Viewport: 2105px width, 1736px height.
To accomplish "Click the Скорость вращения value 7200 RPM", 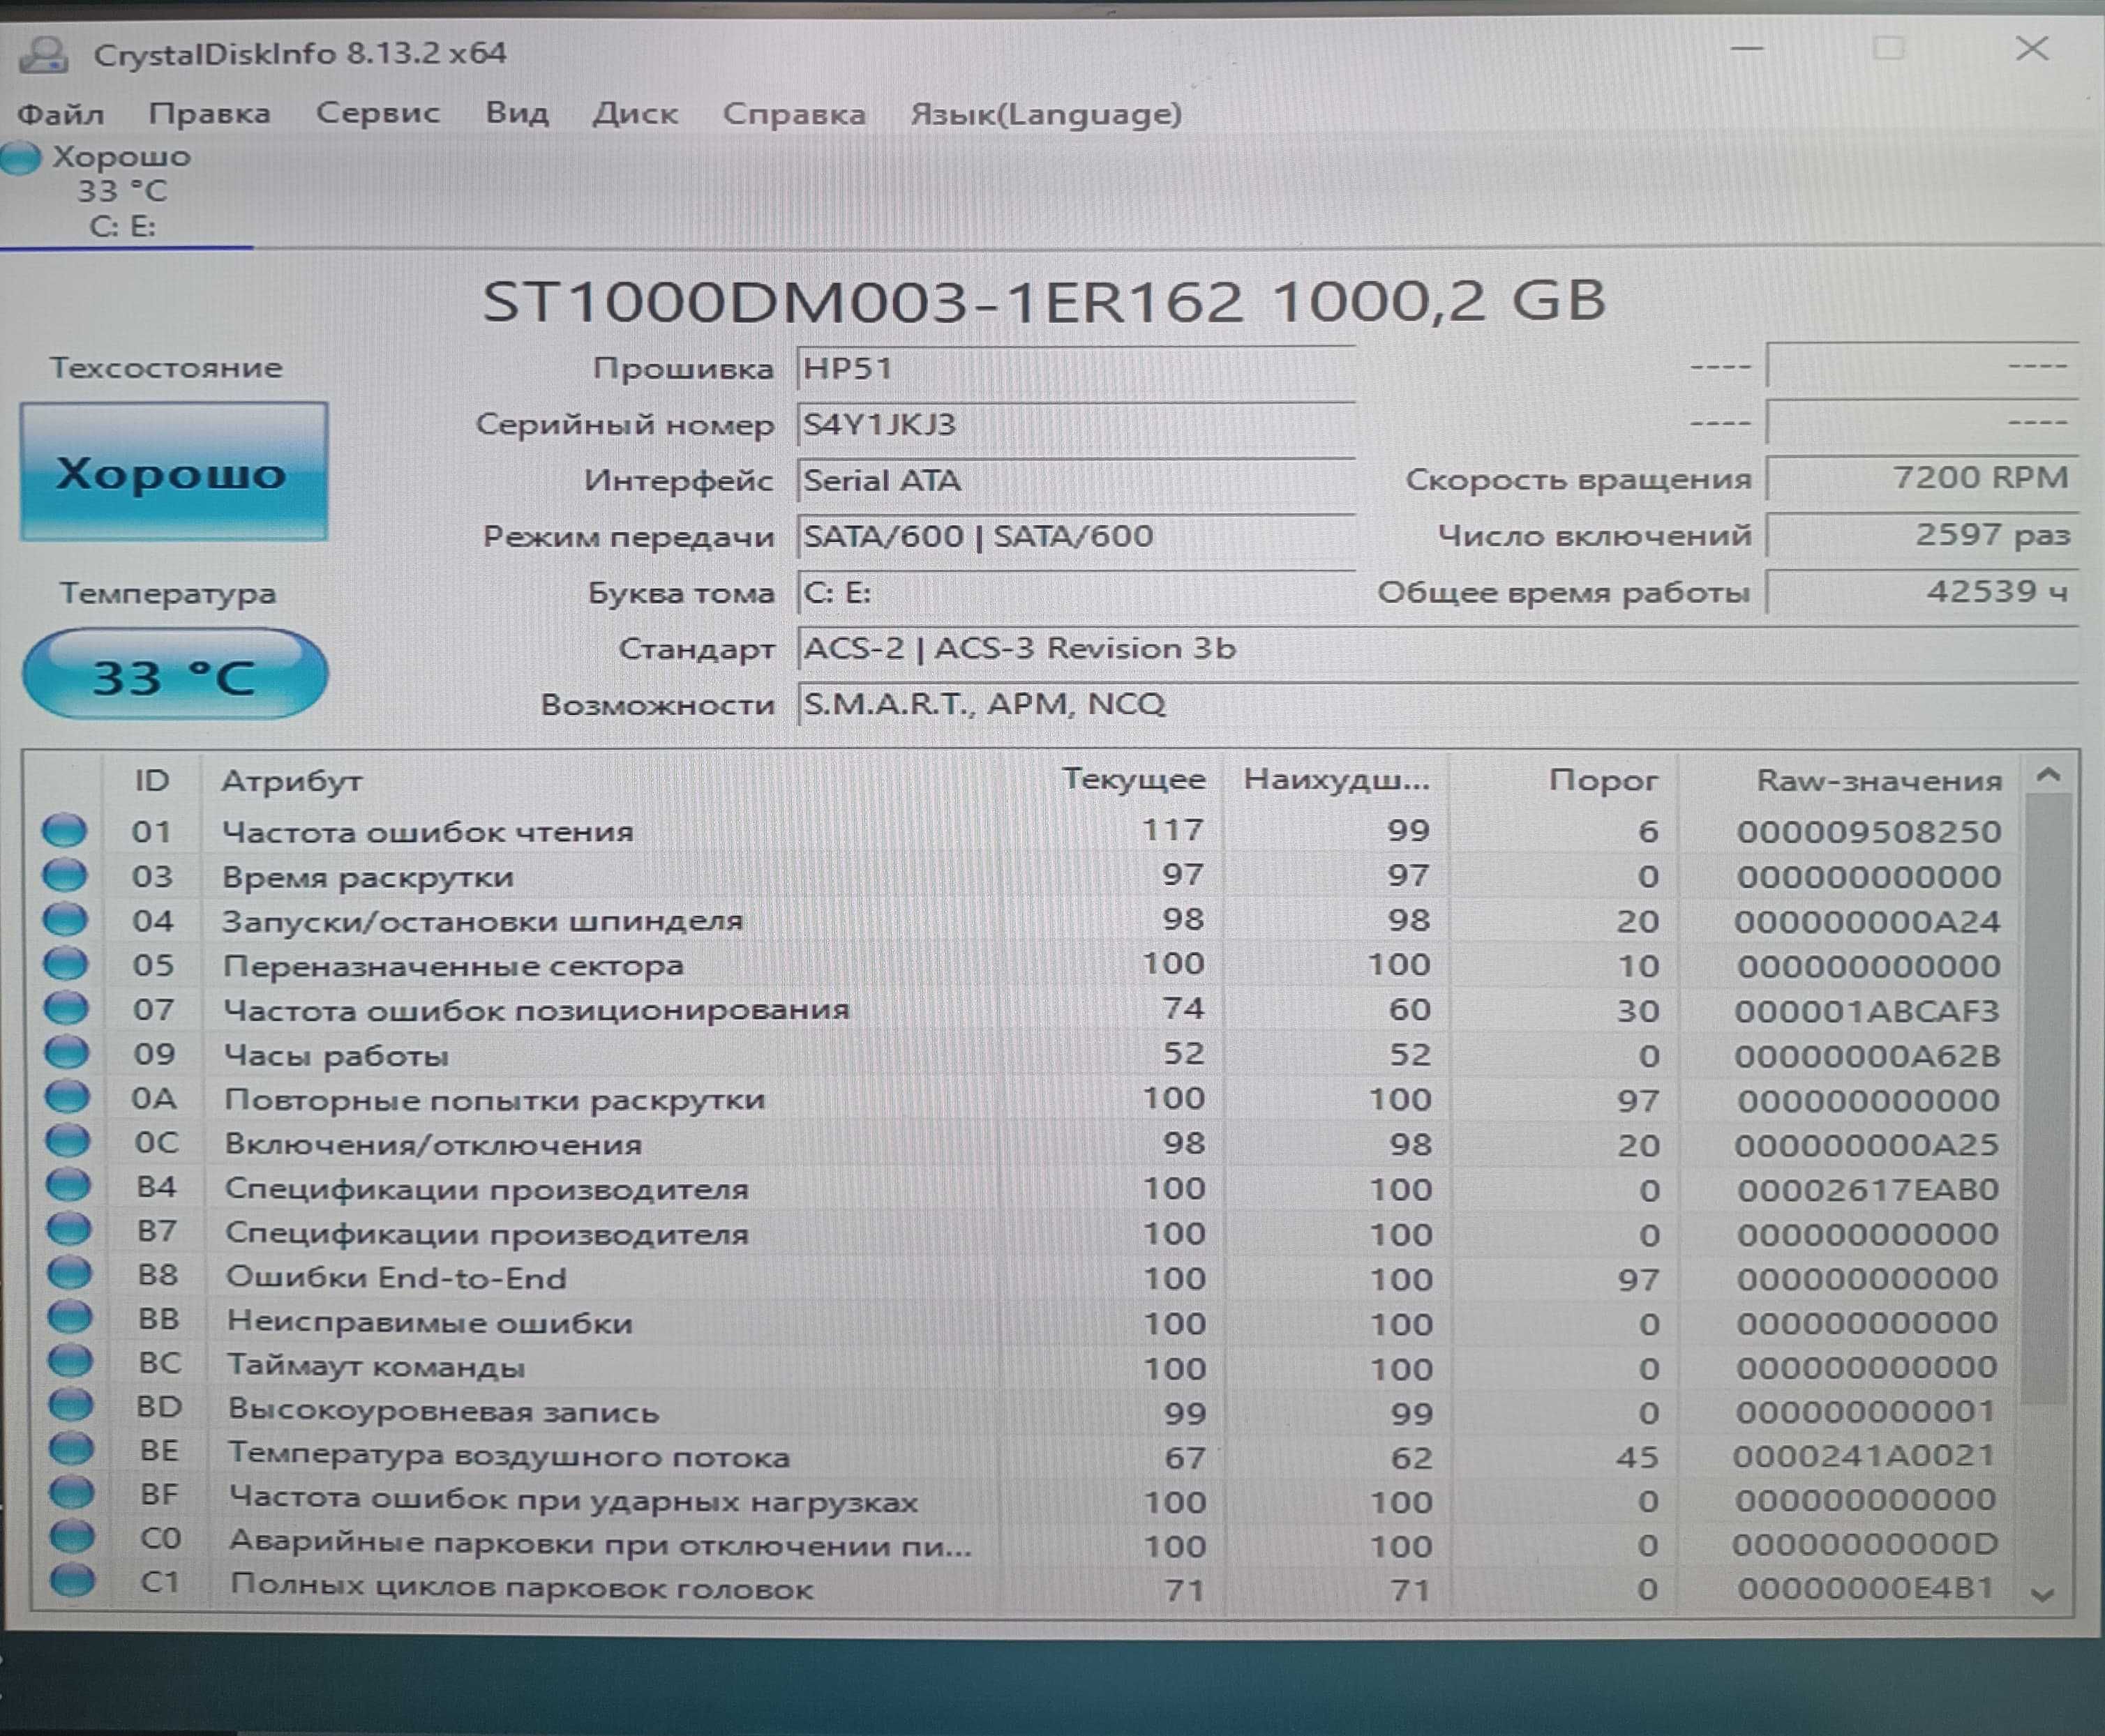I will point(1922,478).
